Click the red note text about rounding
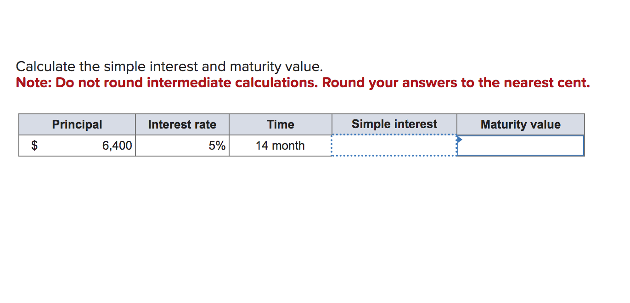 [302, 83]
